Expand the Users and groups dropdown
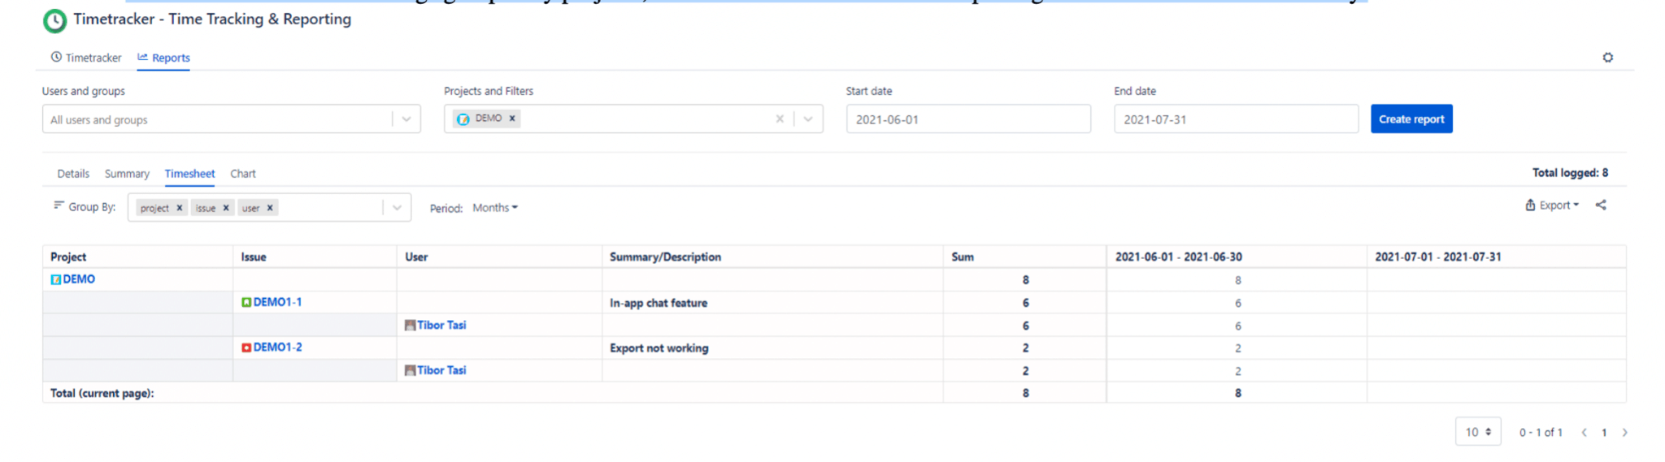1665x462 pixels. (406, 119)
